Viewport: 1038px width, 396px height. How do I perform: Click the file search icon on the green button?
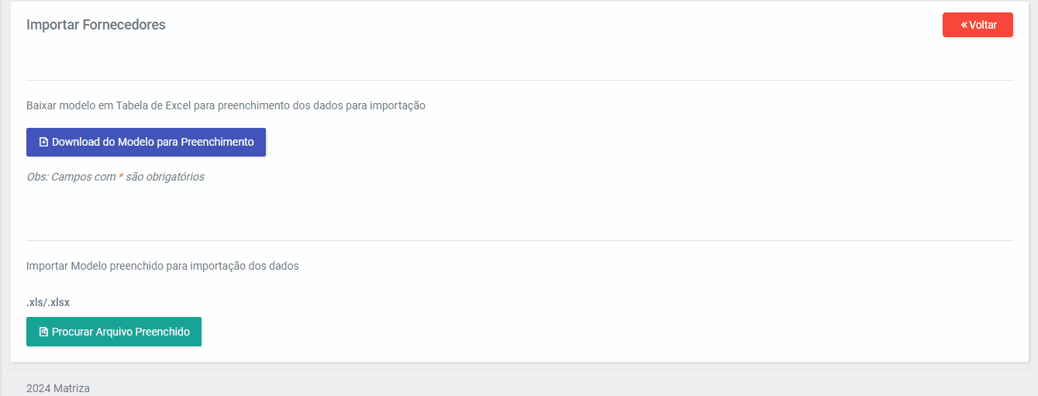pos(44,332)
